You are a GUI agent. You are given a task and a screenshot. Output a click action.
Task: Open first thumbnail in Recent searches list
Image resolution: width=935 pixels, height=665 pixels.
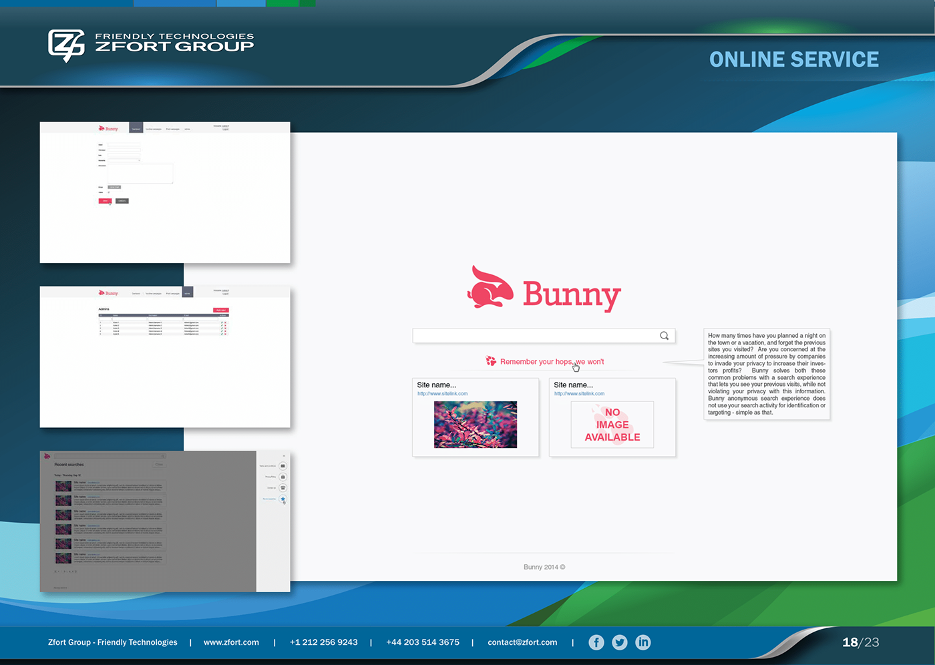(x=63, y=486)
